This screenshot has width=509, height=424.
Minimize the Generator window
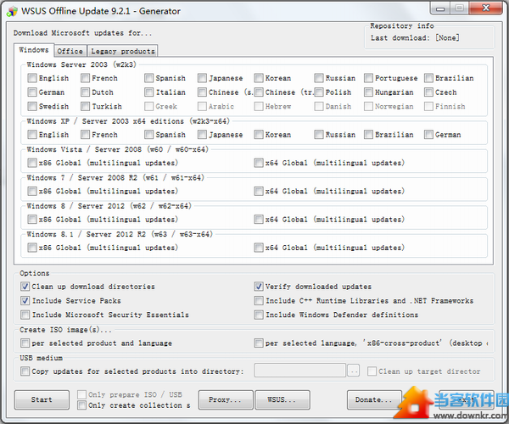(x=440, y=8)
